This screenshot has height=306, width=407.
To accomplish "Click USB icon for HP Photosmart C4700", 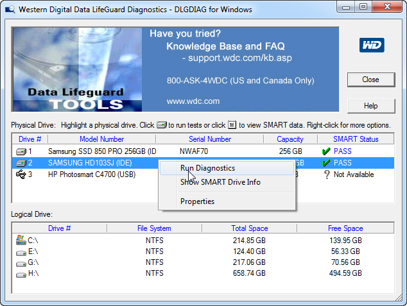I will [x=21, y=174].
